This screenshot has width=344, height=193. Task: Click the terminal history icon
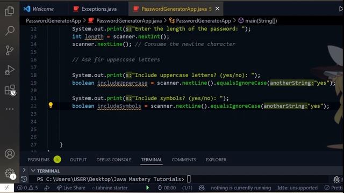(24, 179)
